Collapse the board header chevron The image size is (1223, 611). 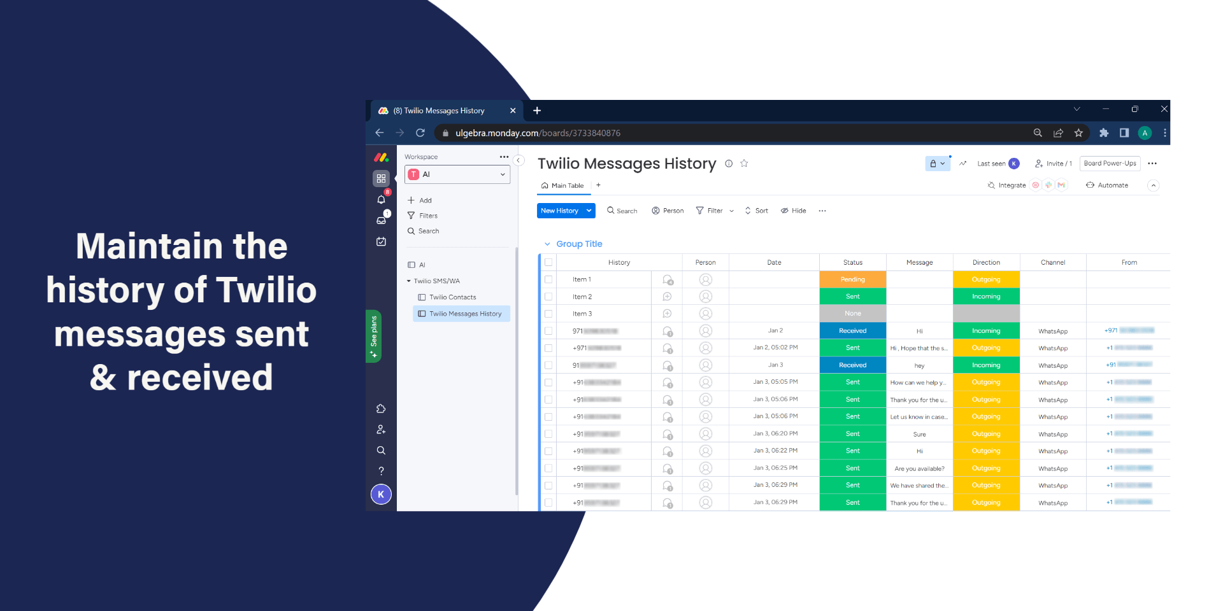[1154, 185]
